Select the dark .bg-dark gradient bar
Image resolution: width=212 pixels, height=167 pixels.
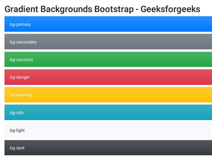click(108, 148)
